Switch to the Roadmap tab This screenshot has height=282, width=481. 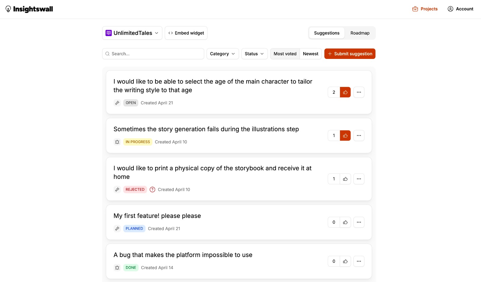[360, 33]
